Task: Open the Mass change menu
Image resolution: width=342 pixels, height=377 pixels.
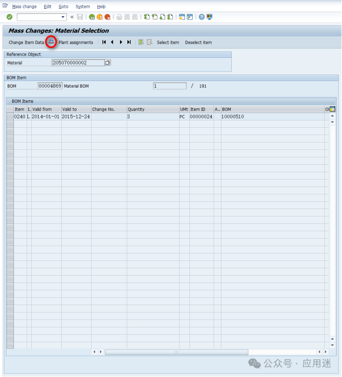Action: [x=24, y=7]
